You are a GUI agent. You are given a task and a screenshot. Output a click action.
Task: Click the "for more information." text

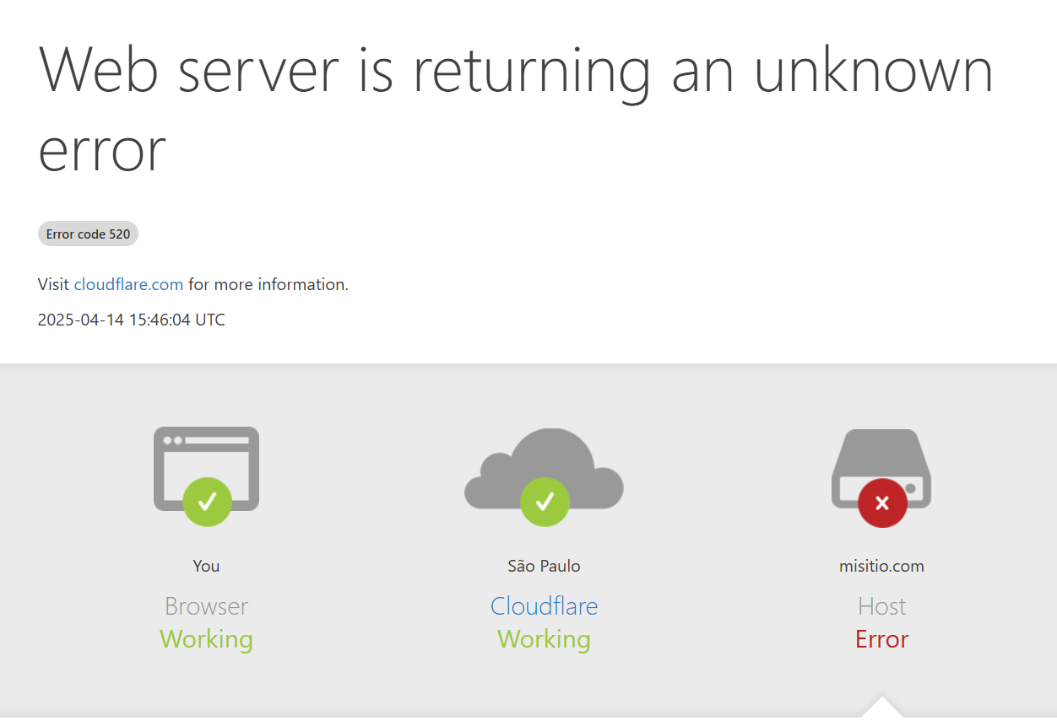[x=268, y=284]
